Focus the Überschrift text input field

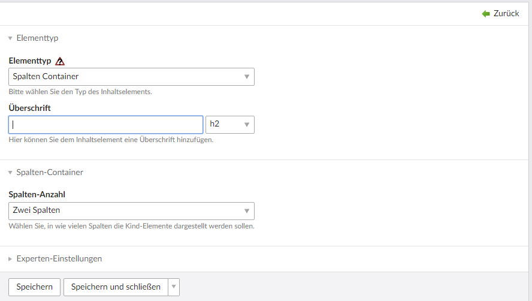pos(106,125)
